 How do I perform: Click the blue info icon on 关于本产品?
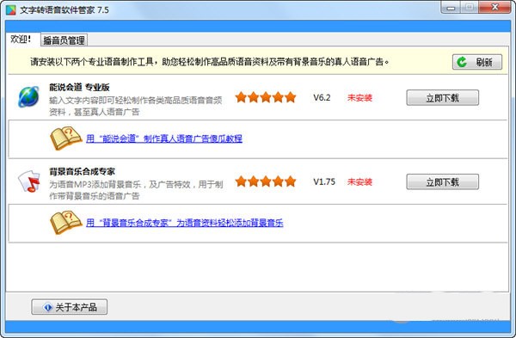[47, 307]
